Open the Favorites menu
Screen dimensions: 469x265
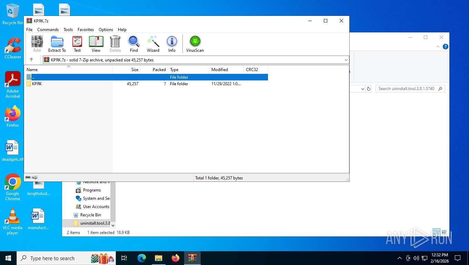(x=86, y=30)
